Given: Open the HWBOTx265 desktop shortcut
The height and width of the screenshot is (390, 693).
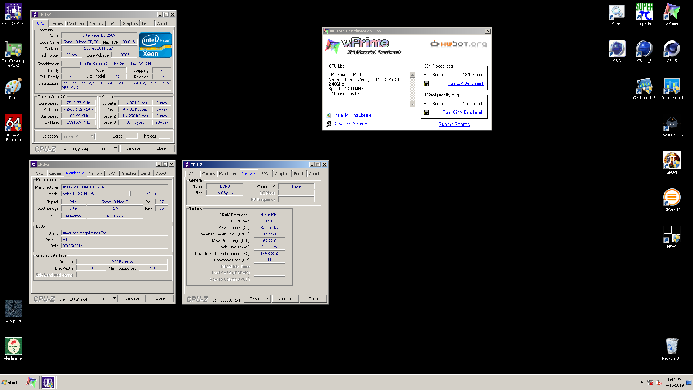Looking at the screenshot, I should tap(672, 126).
